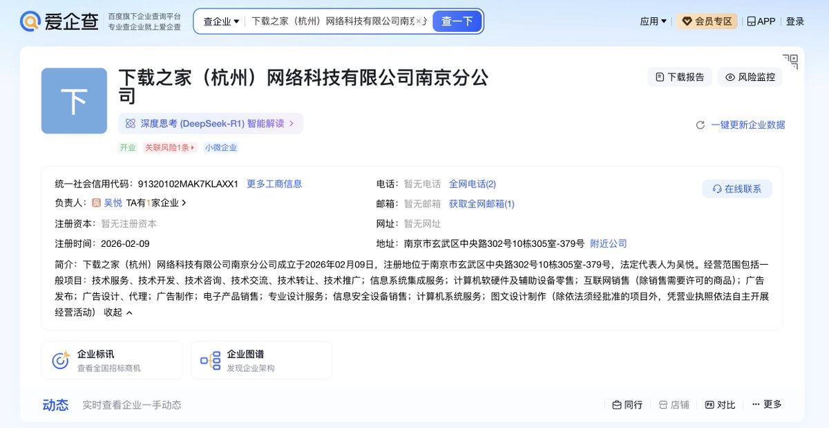Go to 会员专区 member zone
Screen dimensions: 829x428
[707, 21]
